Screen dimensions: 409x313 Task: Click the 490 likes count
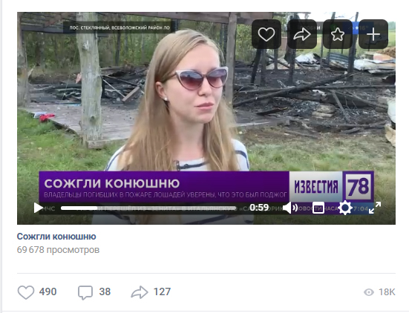coord(48,291)
